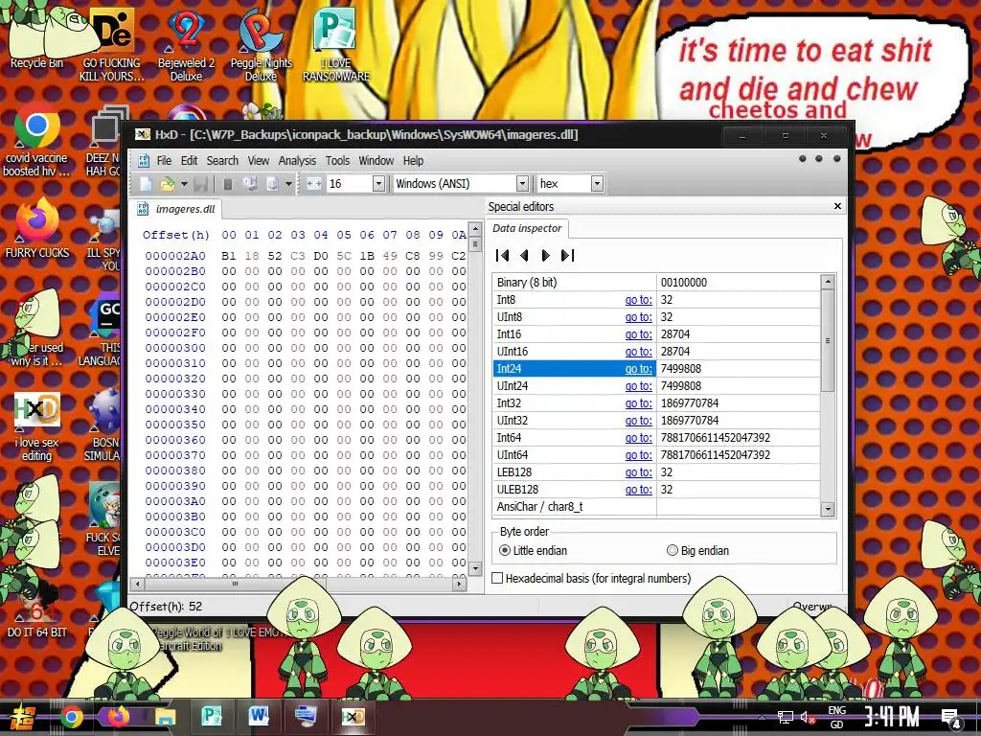Select the AnsiChar / char8_t row
Viewport: 981px width, 736px height.
657,507
